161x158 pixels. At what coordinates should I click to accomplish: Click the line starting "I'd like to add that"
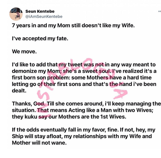coord(84,65)
